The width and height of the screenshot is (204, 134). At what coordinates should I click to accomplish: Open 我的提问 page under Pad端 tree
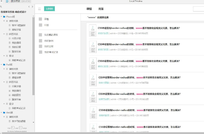(16, 91)
